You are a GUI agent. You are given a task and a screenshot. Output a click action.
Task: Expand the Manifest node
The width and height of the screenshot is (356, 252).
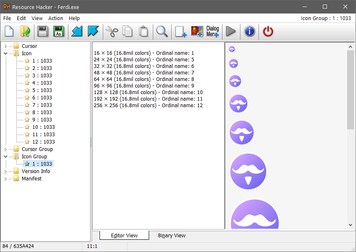click(x=5, y=179)
